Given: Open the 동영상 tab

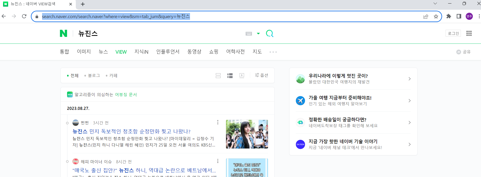Looking at the screenshot, I should tap(194, 52).
